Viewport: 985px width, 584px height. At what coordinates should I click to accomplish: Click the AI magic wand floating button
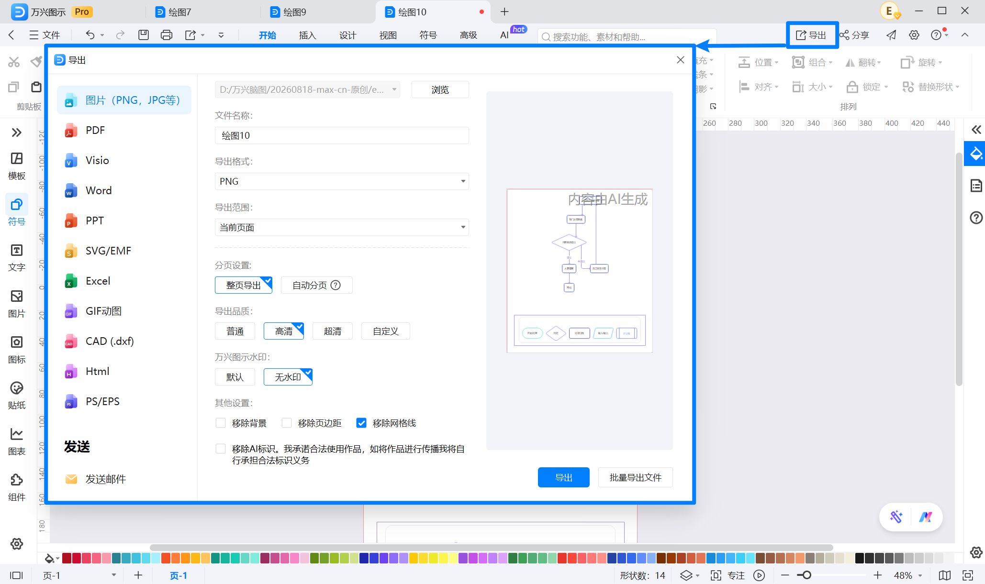(x=896, y=517)
